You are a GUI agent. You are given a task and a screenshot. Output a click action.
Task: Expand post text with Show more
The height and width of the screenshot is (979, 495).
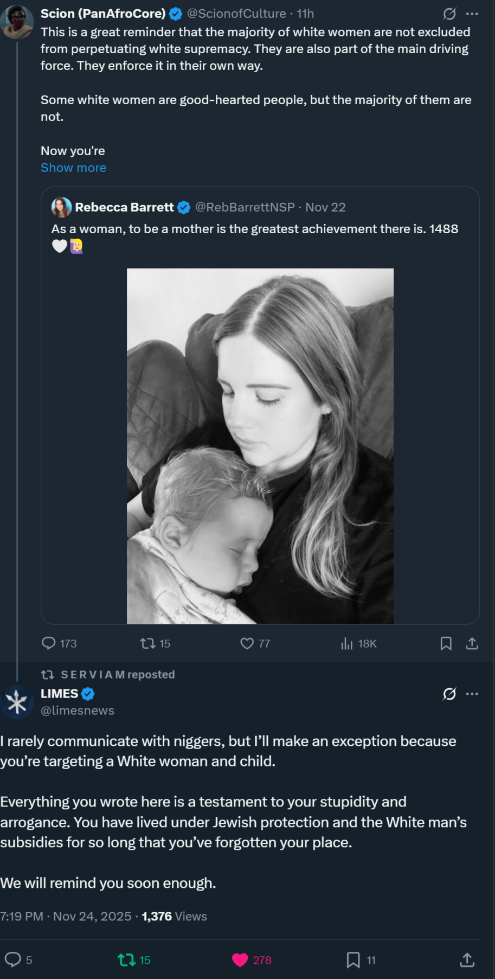coord(73,168)
